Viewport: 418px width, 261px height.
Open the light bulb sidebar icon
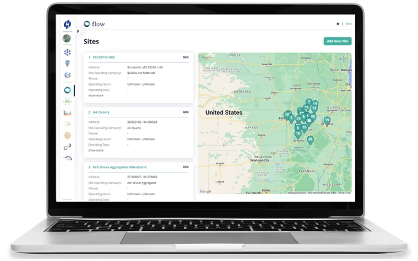[x=67, y=63]
